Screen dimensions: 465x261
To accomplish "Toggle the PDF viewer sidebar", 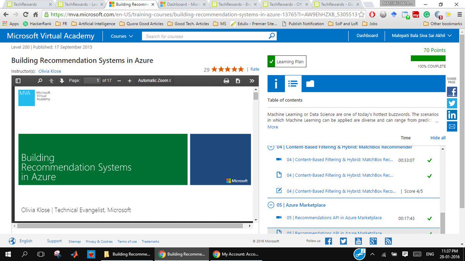I will point(18,81).
